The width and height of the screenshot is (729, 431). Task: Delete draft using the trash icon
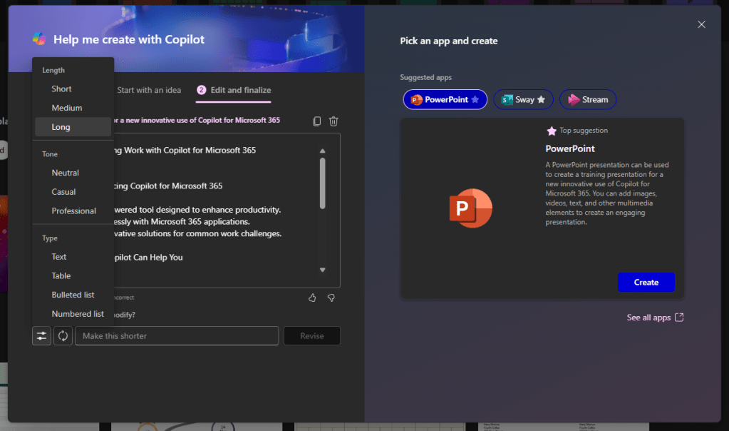click(333, 121)
